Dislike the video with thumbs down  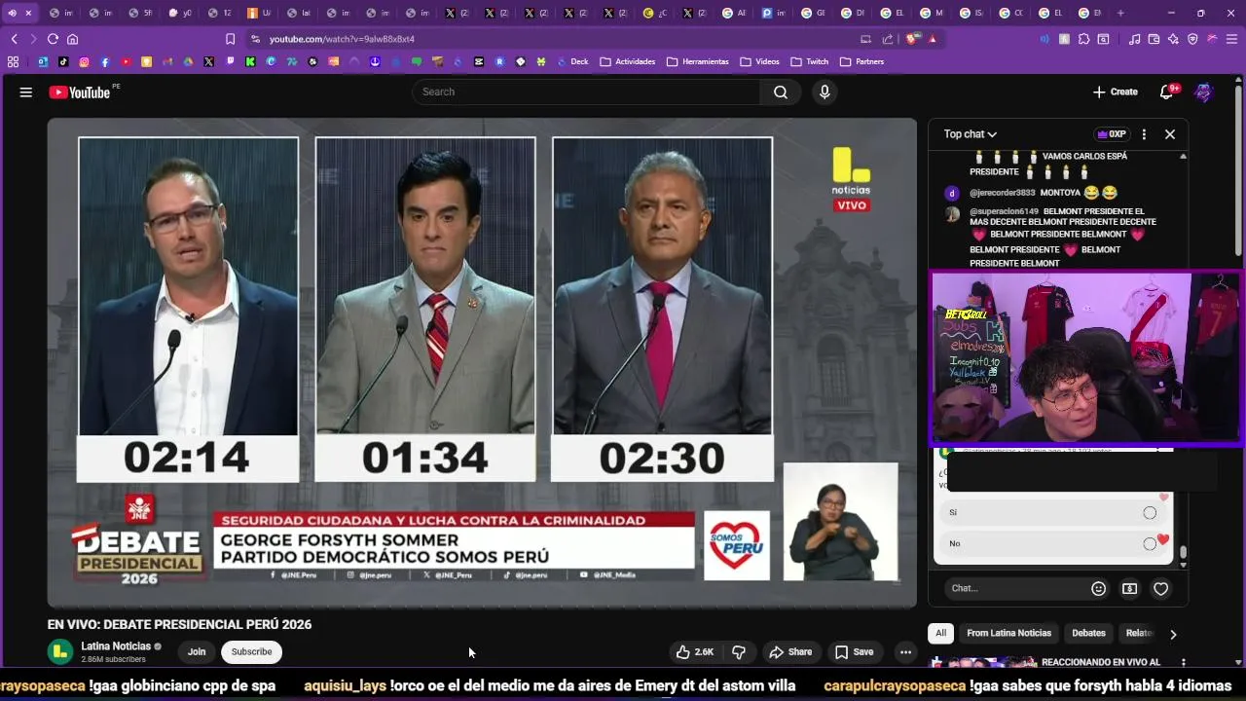739,652
